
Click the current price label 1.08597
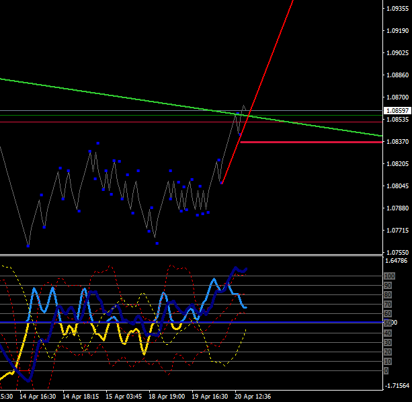397,111
